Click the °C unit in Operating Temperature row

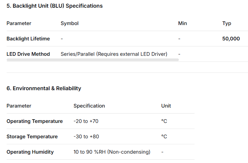[164, 121]
